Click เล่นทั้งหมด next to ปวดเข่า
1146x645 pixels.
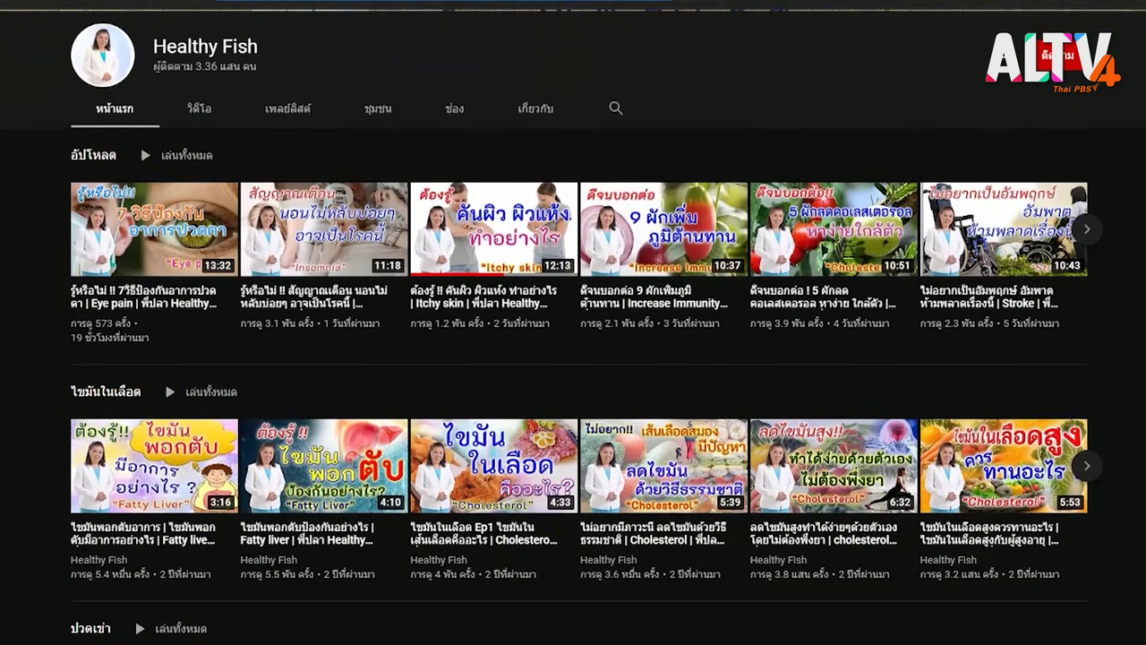[181, 628]
